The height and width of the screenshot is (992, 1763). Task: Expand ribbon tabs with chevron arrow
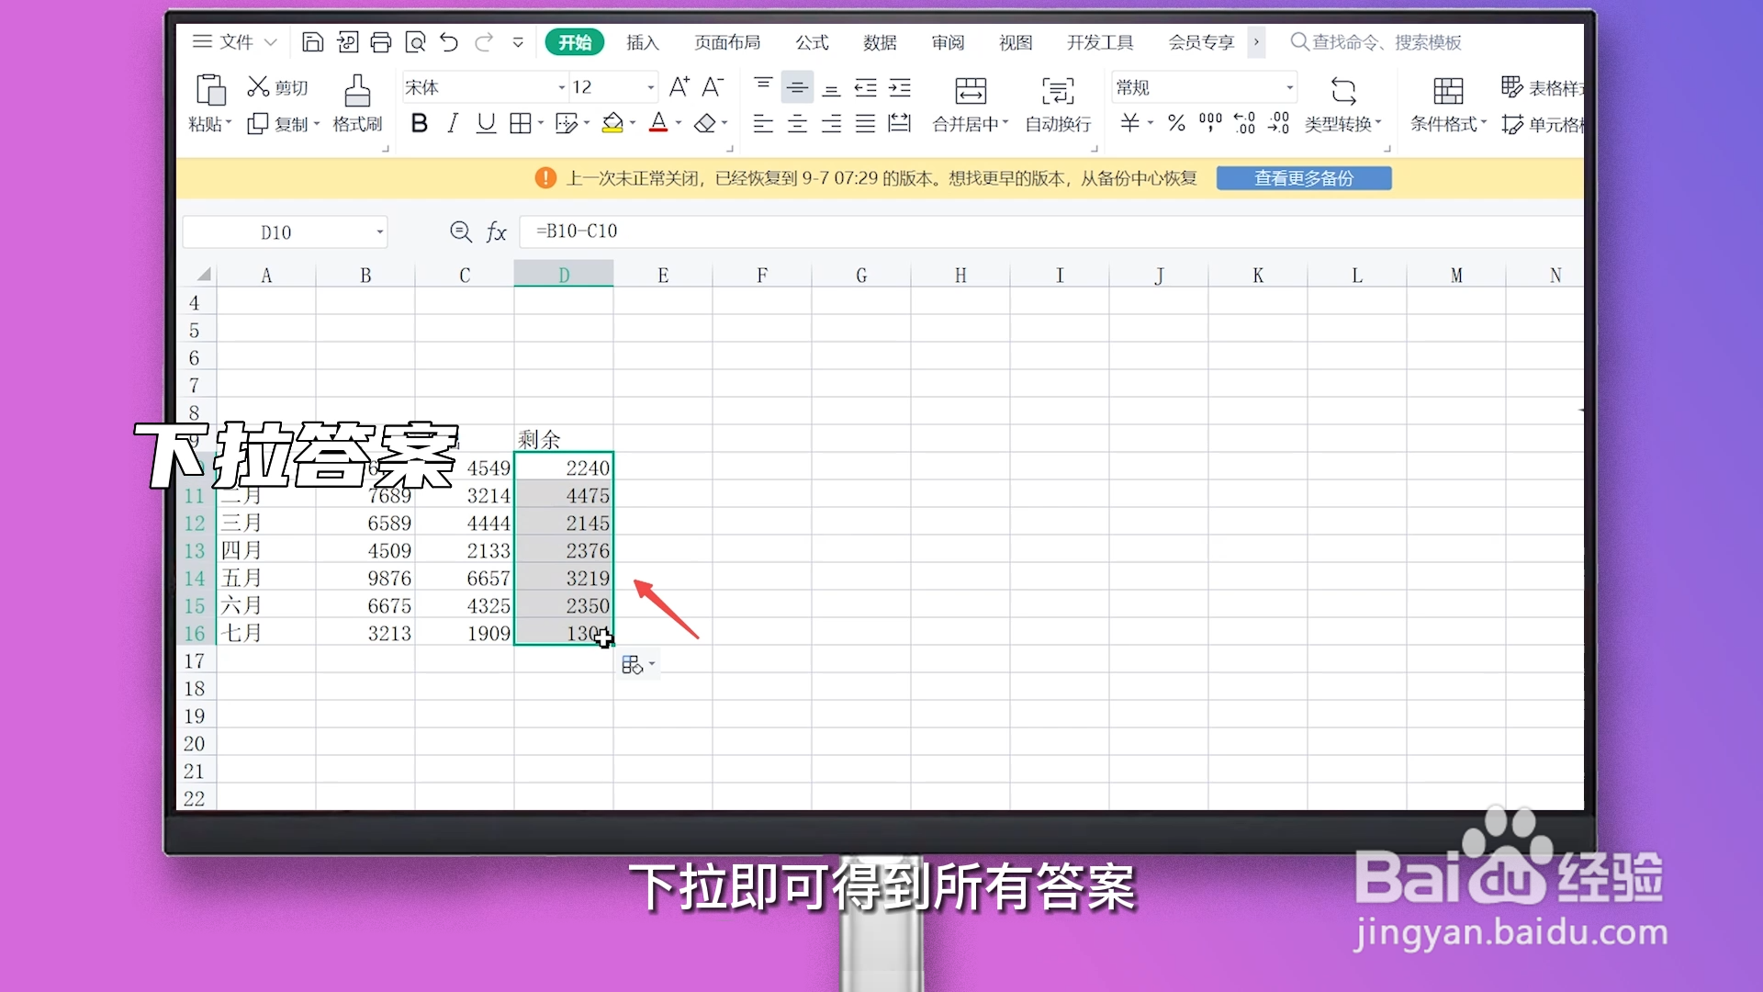[x=1256, y=42]
